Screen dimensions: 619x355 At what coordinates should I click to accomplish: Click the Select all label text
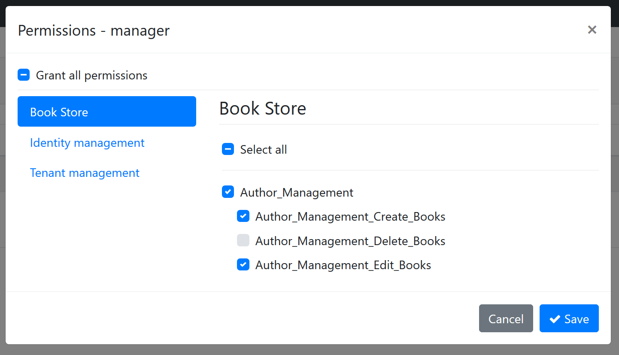click(x=264, y=149)
